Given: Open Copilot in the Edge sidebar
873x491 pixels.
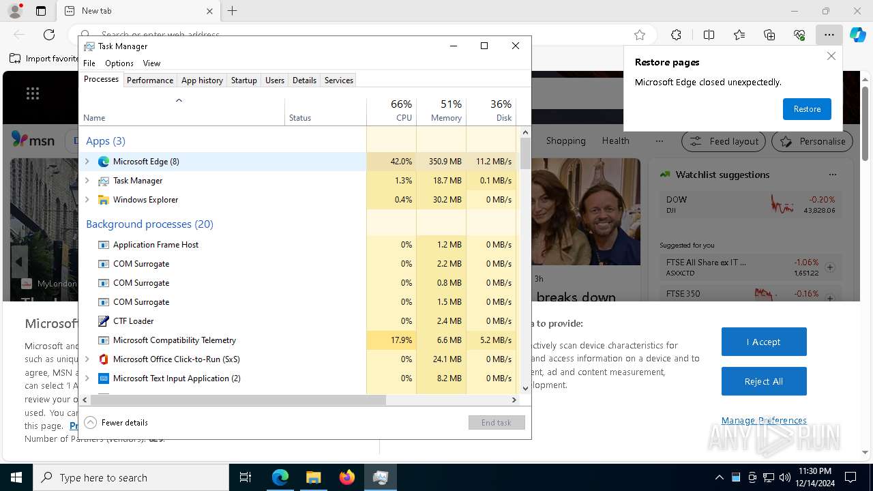Looking at the screenshot, I should pyautogui.click(x=858, y=35).
